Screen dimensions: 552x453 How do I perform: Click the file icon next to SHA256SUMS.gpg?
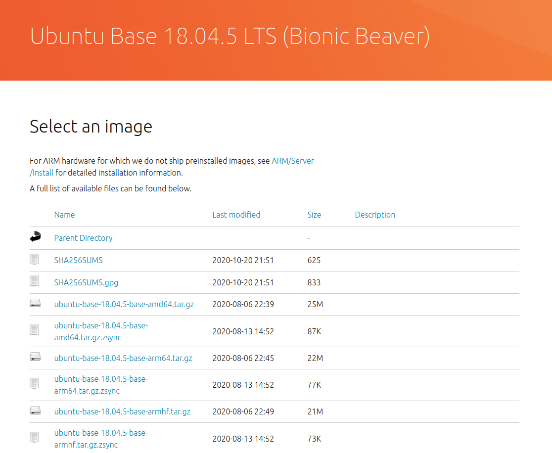click(x=34, y=281)
